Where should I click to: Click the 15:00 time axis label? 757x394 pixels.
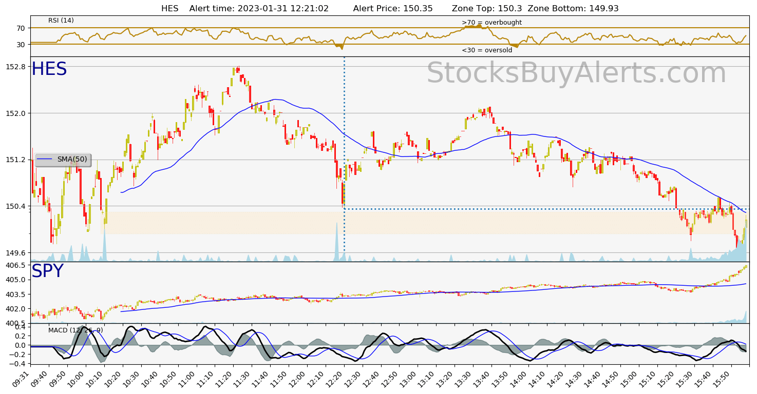[x=630, y=378]
